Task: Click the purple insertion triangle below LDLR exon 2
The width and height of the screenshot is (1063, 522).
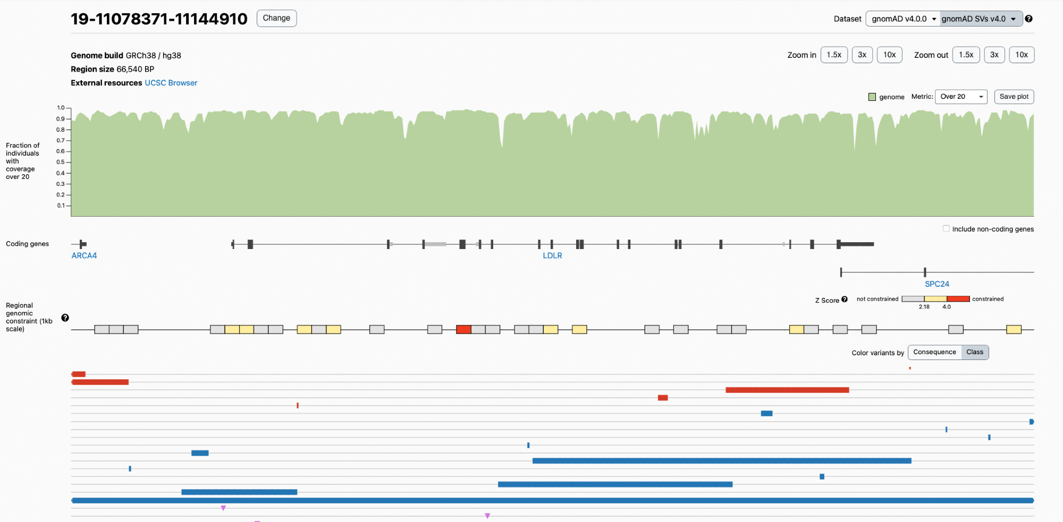Action: pyautogui.click(x=223, y=508)
